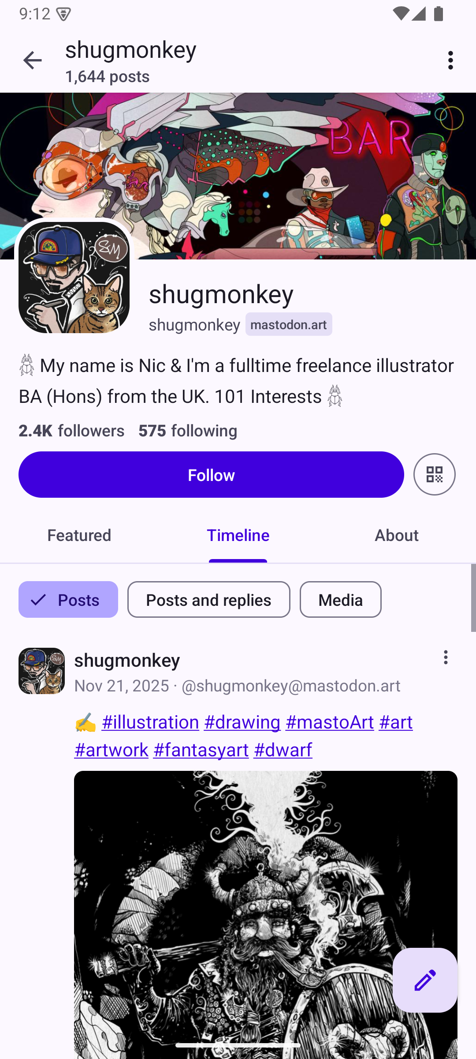Tap the #fantasyart hashtag
The height and width of the screenshot is (1059, 476).
click(x=201, y=750)
